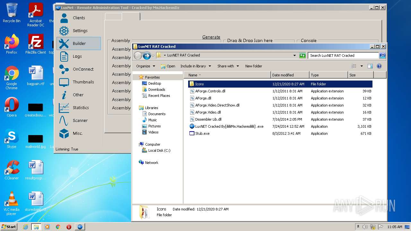Screen dimensions: 411x231
Task: Go forward in Explorer navigation
Action: coord(147,56)
